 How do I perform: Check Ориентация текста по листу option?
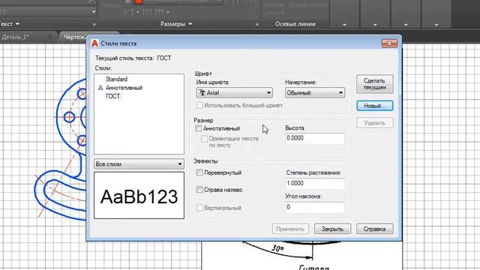pyautogui.click(x=204, y=139)
